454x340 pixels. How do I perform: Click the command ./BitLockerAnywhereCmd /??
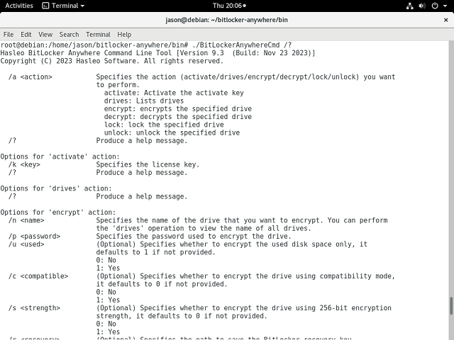[x=242, y=45]
